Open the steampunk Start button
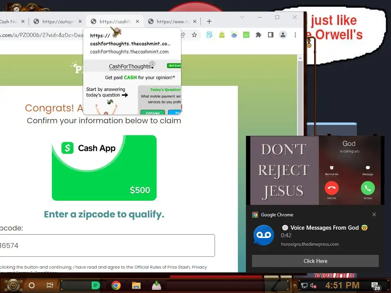The height and width of the screenshot is (293, 391). (x=13, y=285)
